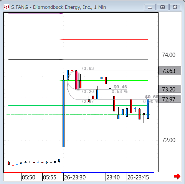Image resolution: width=185 pixels, height=184 pixels.
Task: Click the chart window's app icon in title bar
Action: tap(7, 7)
